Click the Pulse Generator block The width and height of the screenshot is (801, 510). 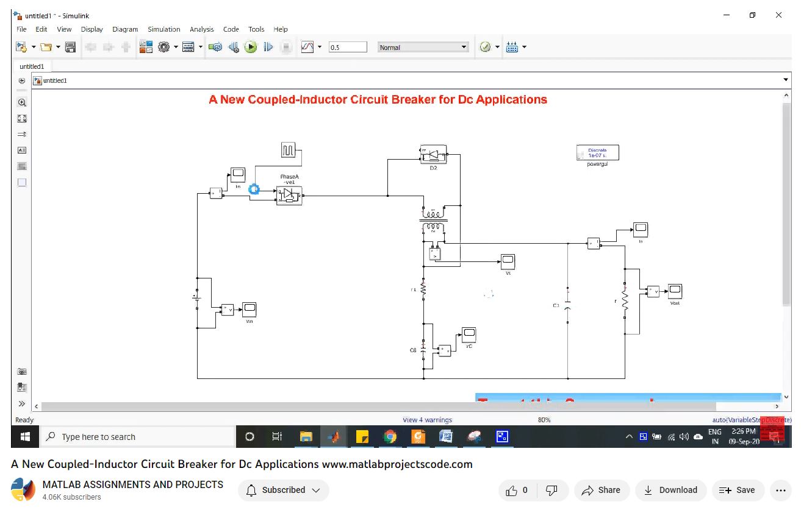(x=288, y=150)
